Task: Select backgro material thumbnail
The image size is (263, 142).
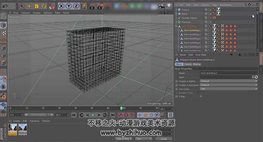Action: (x=23, y=129)
